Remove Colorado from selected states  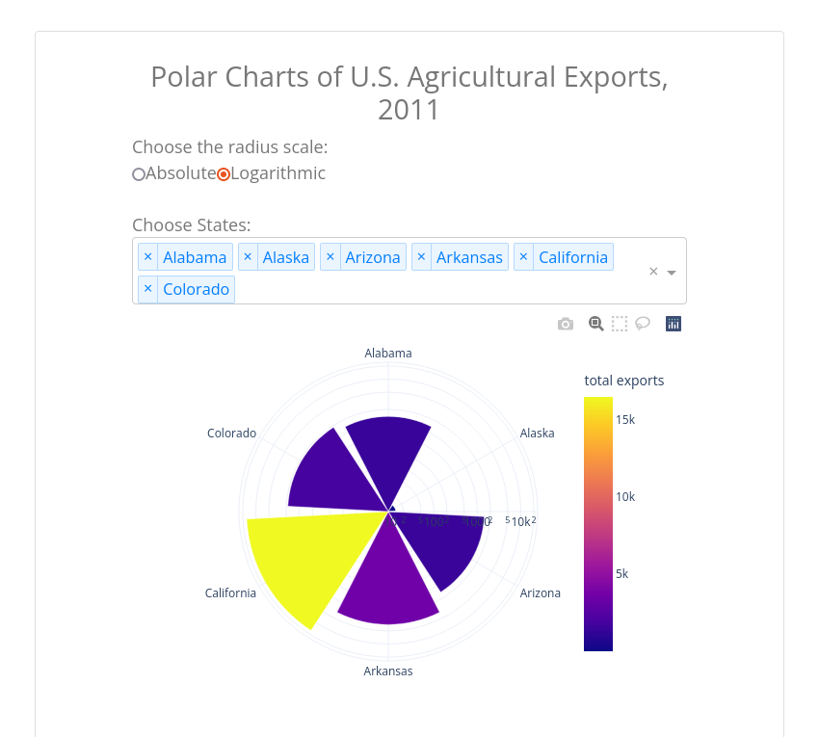tap(147, 289)
